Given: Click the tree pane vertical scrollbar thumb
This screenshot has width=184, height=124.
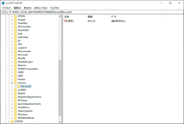Looking at the screenshot, I should pyautogui.click(x=60, y=88).
